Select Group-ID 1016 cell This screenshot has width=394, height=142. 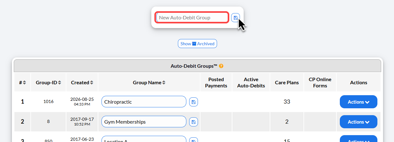pos(48,102)
